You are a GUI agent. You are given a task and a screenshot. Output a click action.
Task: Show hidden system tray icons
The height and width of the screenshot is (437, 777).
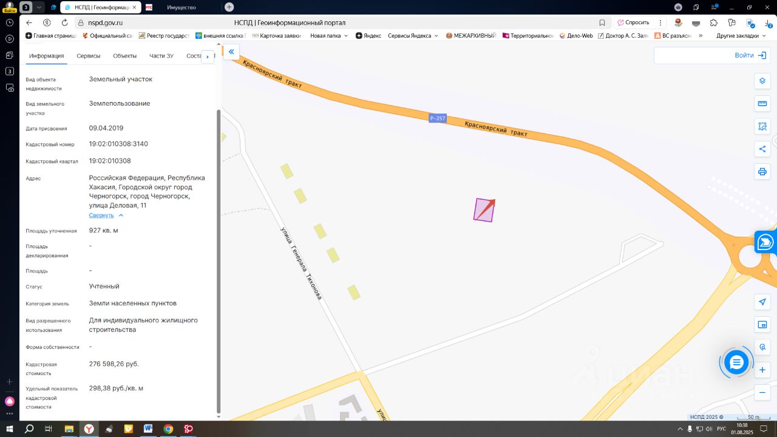pyautogui.click(x=680, y=429)
